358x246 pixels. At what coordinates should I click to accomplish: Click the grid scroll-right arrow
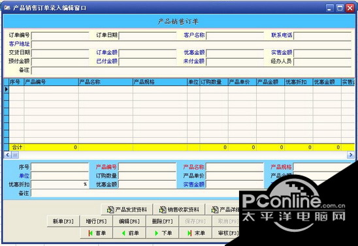tap(351, 155)
